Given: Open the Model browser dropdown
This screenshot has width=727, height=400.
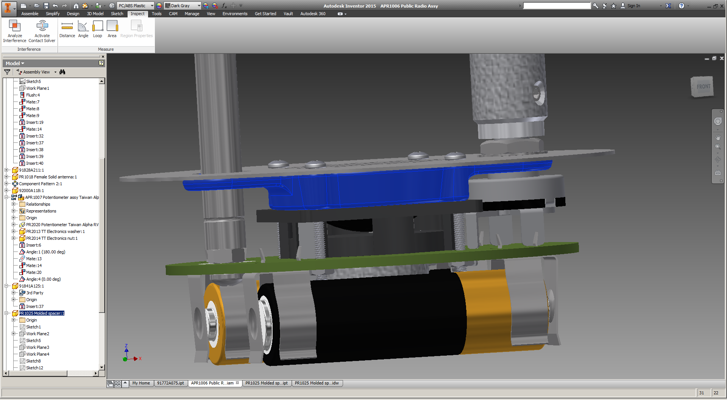Looking at the screenshot, I should pos(15,63).
